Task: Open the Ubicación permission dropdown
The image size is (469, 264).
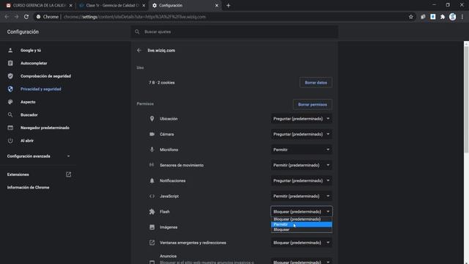Action: (x=301, y=119)
